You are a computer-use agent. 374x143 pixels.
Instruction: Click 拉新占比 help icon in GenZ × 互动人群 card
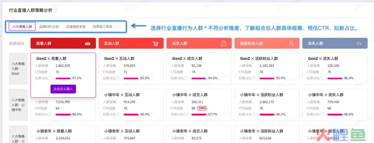[x=118, y=78]
